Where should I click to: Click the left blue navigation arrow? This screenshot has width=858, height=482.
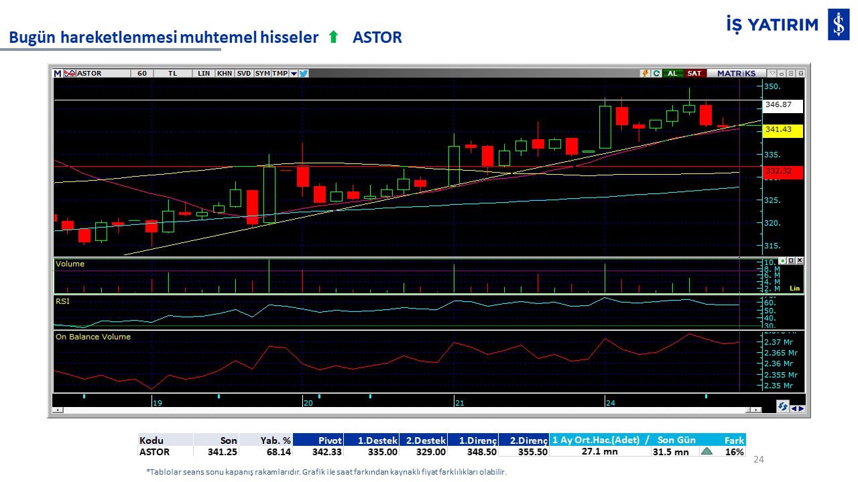pos(794,408)
